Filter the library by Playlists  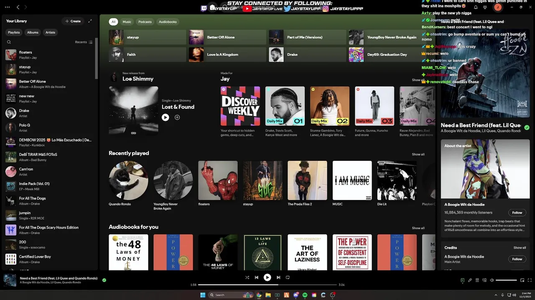pyautogui.click(x=14, y=32)
